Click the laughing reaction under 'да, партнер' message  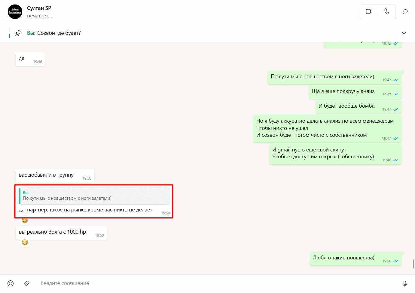tap(25, 221)
